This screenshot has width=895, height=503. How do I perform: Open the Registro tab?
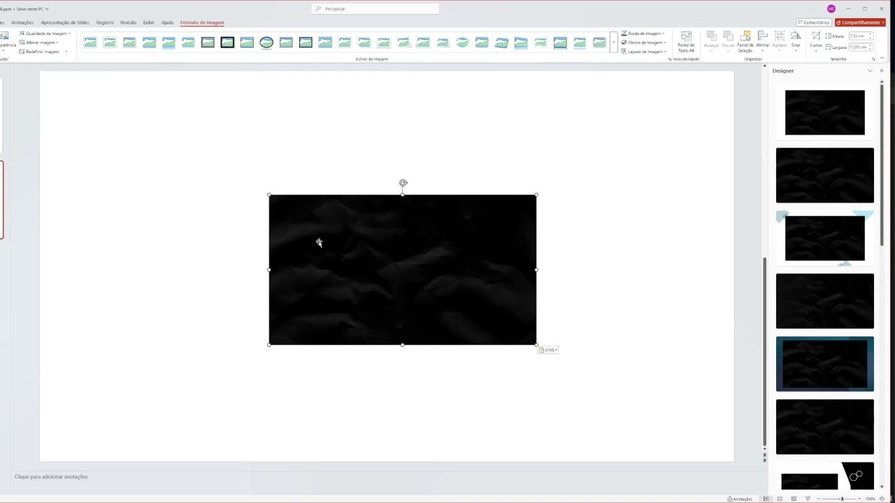click(x=105, y=22)
